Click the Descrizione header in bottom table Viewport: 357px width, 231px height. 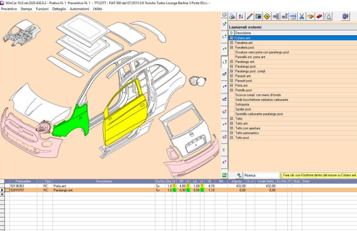[x=104, y=181]
